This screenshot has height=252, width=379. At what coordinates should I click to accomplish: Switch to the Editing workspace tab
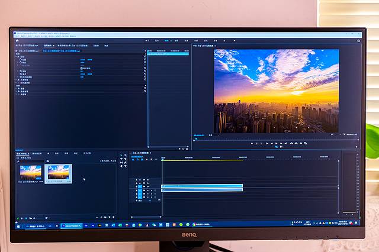(x=167, y=41)
